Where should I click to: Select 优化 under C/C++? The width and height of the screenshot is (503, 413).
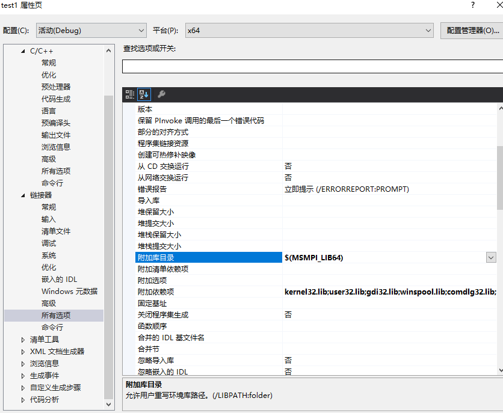point(49,75)
